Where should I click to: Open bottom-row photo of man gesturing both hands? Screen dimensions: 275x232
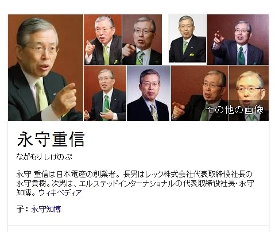tap(105, 93)
